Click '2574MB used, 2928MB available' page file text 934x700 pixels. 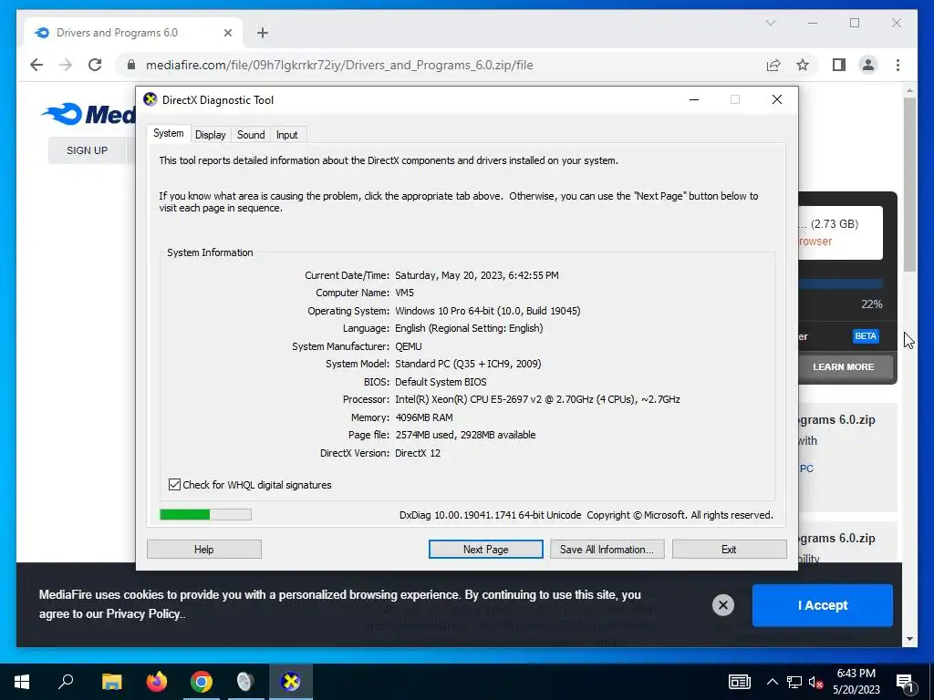465,435
